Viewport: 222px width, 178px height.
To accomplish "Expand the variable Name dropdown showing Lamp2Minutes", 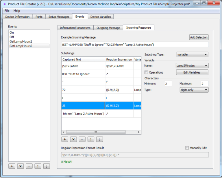I will click(192, 66).
